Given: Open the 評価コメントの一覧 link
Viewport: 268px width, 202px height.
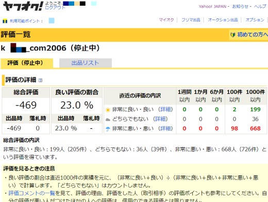Looking at the screenshot, I should pyautogui.click(x=32, y=193).
